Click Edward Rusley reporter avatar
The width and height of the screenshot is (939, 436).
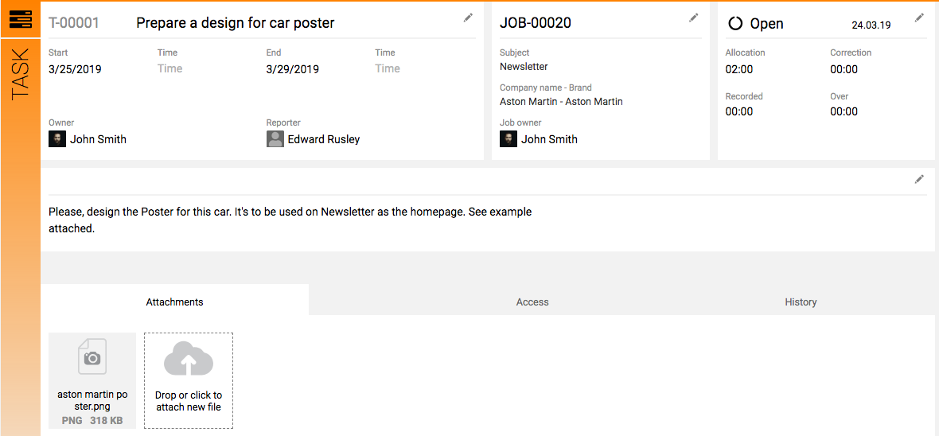(275, 139)
